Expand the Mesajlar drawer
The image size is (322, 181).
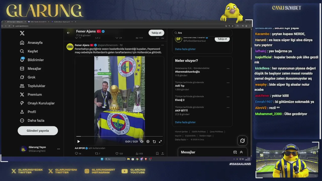241,152
